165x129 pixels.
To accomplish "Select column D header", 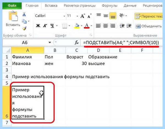I will pyautogui.click(x=98, y=50).
